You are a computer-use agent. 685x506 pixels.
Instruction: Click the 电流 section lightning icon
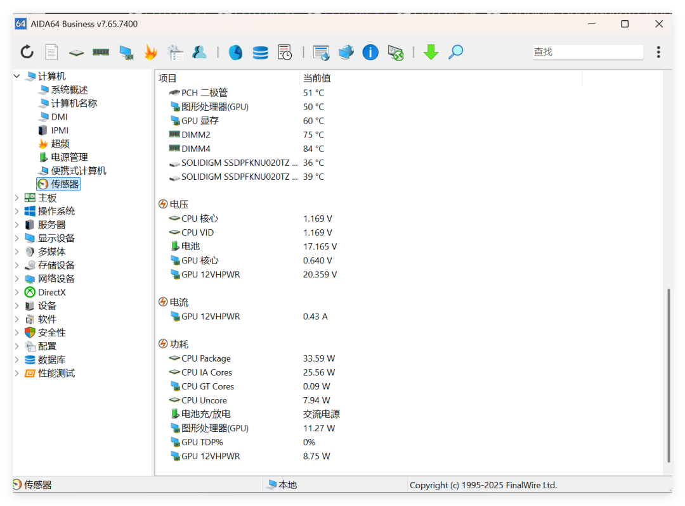pos(163,301)
